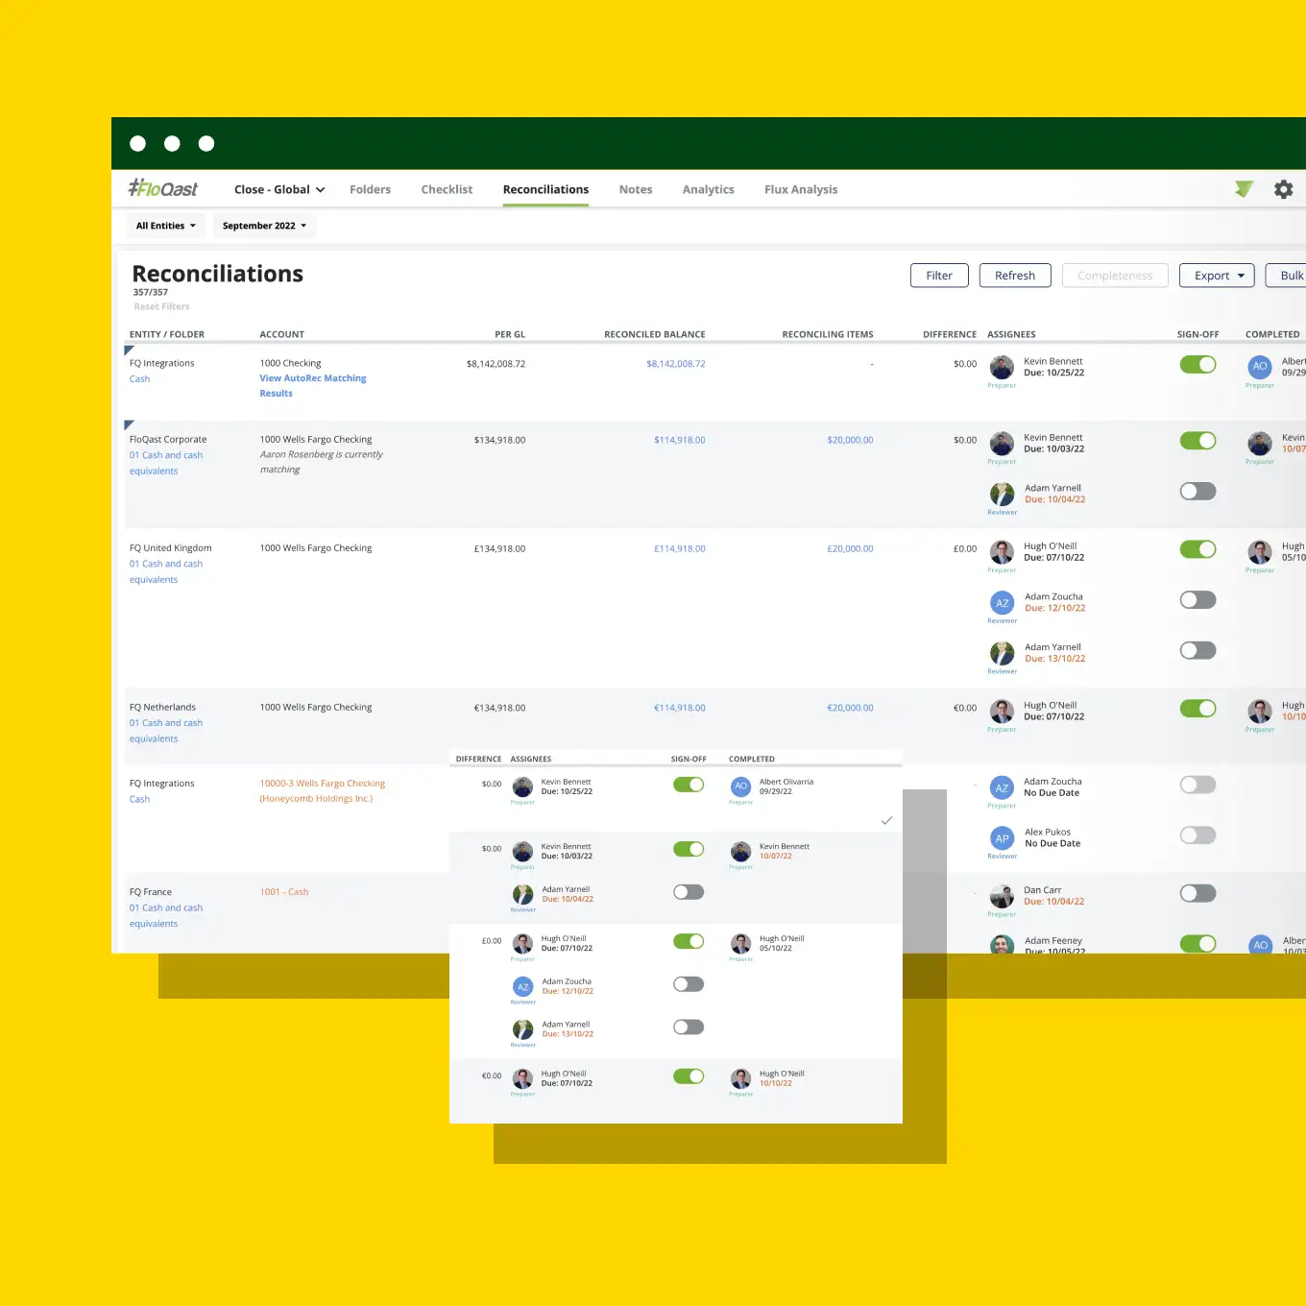Screen dimensions: 1306x1306
Task: Click Adam Yarnell avatar due 10/04/22
Action: click(1002, 494)
